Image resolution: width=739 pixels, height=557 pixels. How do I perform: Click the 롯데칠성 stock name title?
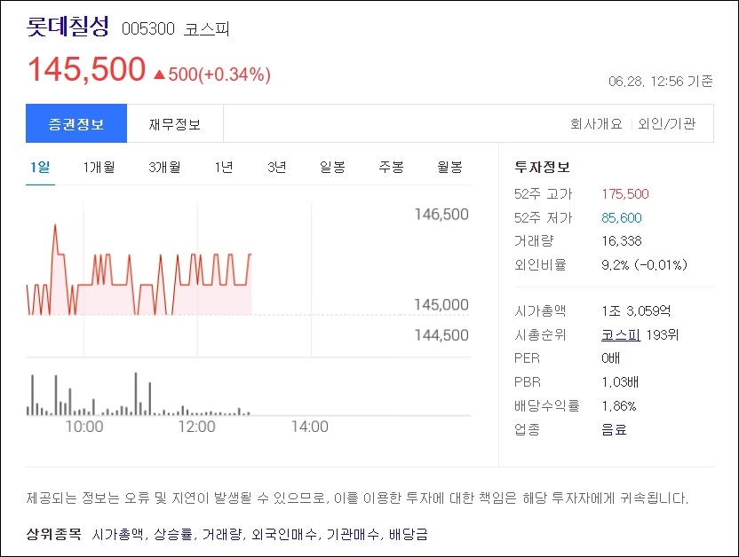click(68, 26)
